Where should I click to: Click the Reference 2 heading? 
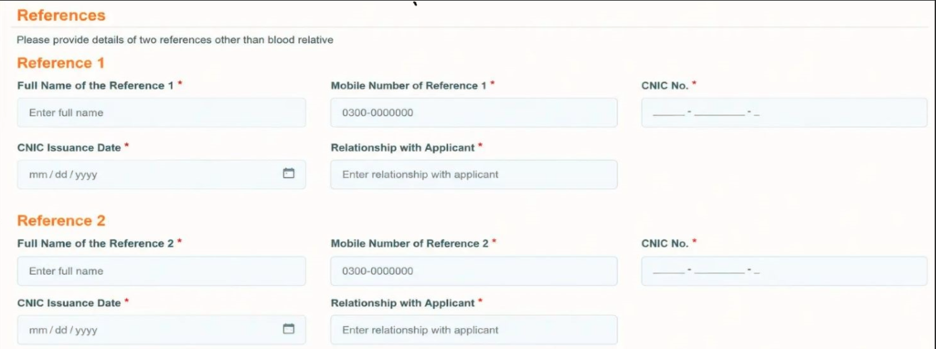click(x=61, y=221)
